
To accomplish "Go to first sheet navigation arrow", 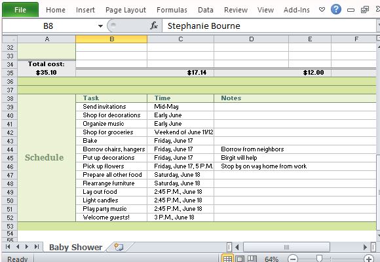I will [8, 247].
